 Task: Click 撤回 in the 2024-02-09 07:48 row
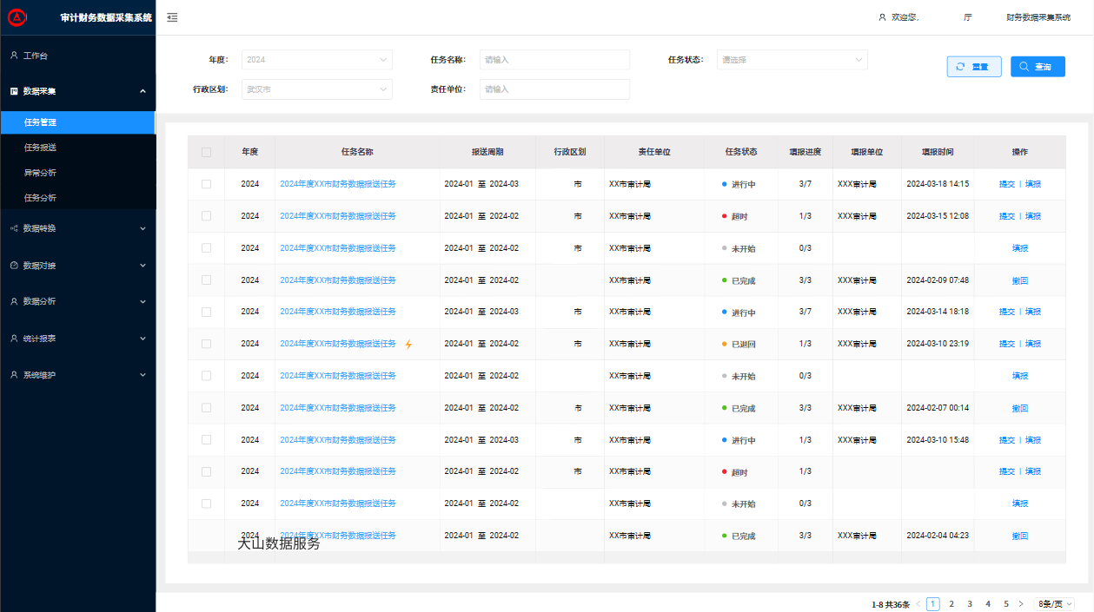1020,280
